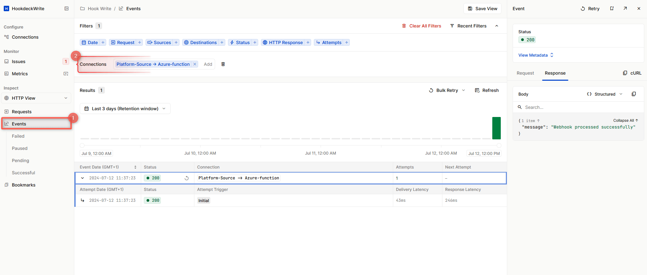The height and width of the screenshot is (275, 647).
Task: Click the Platform-Source → Azure-function connection cell
Action: point(239,178)
